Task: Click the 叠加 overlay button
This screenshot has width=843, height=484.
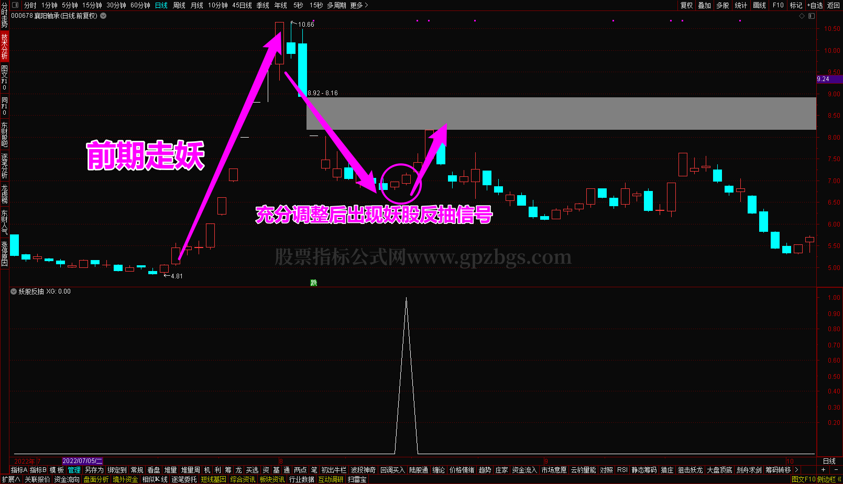Action: tap(705, 5)
